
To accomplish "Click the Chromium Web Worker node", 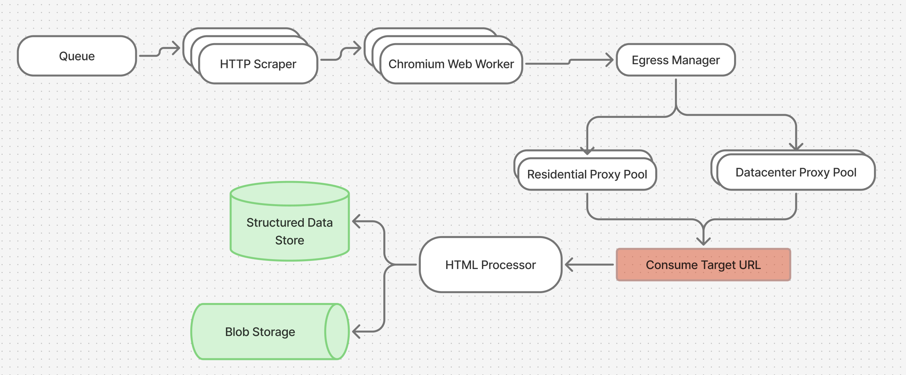I will [x=451, y=64].
